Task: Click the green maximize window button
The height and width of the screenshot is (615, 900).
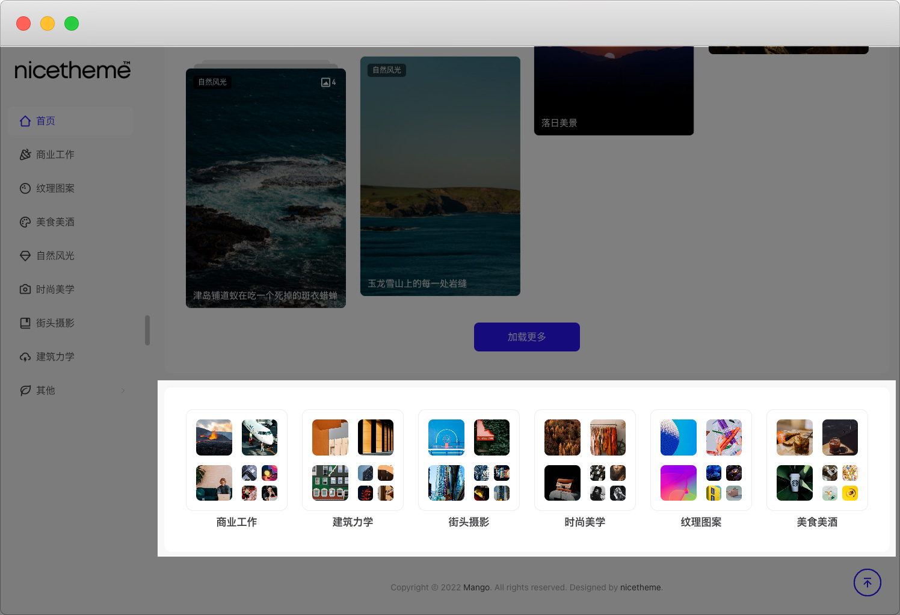Action: click(72, 23)
